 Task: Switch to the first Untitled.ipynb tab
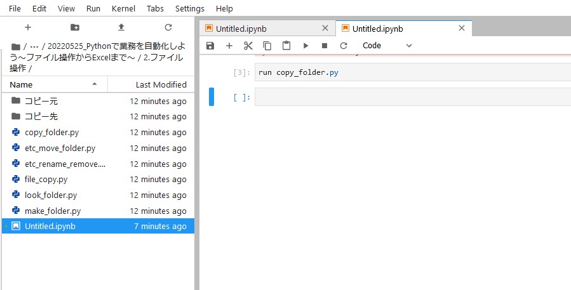coord(241,29)
